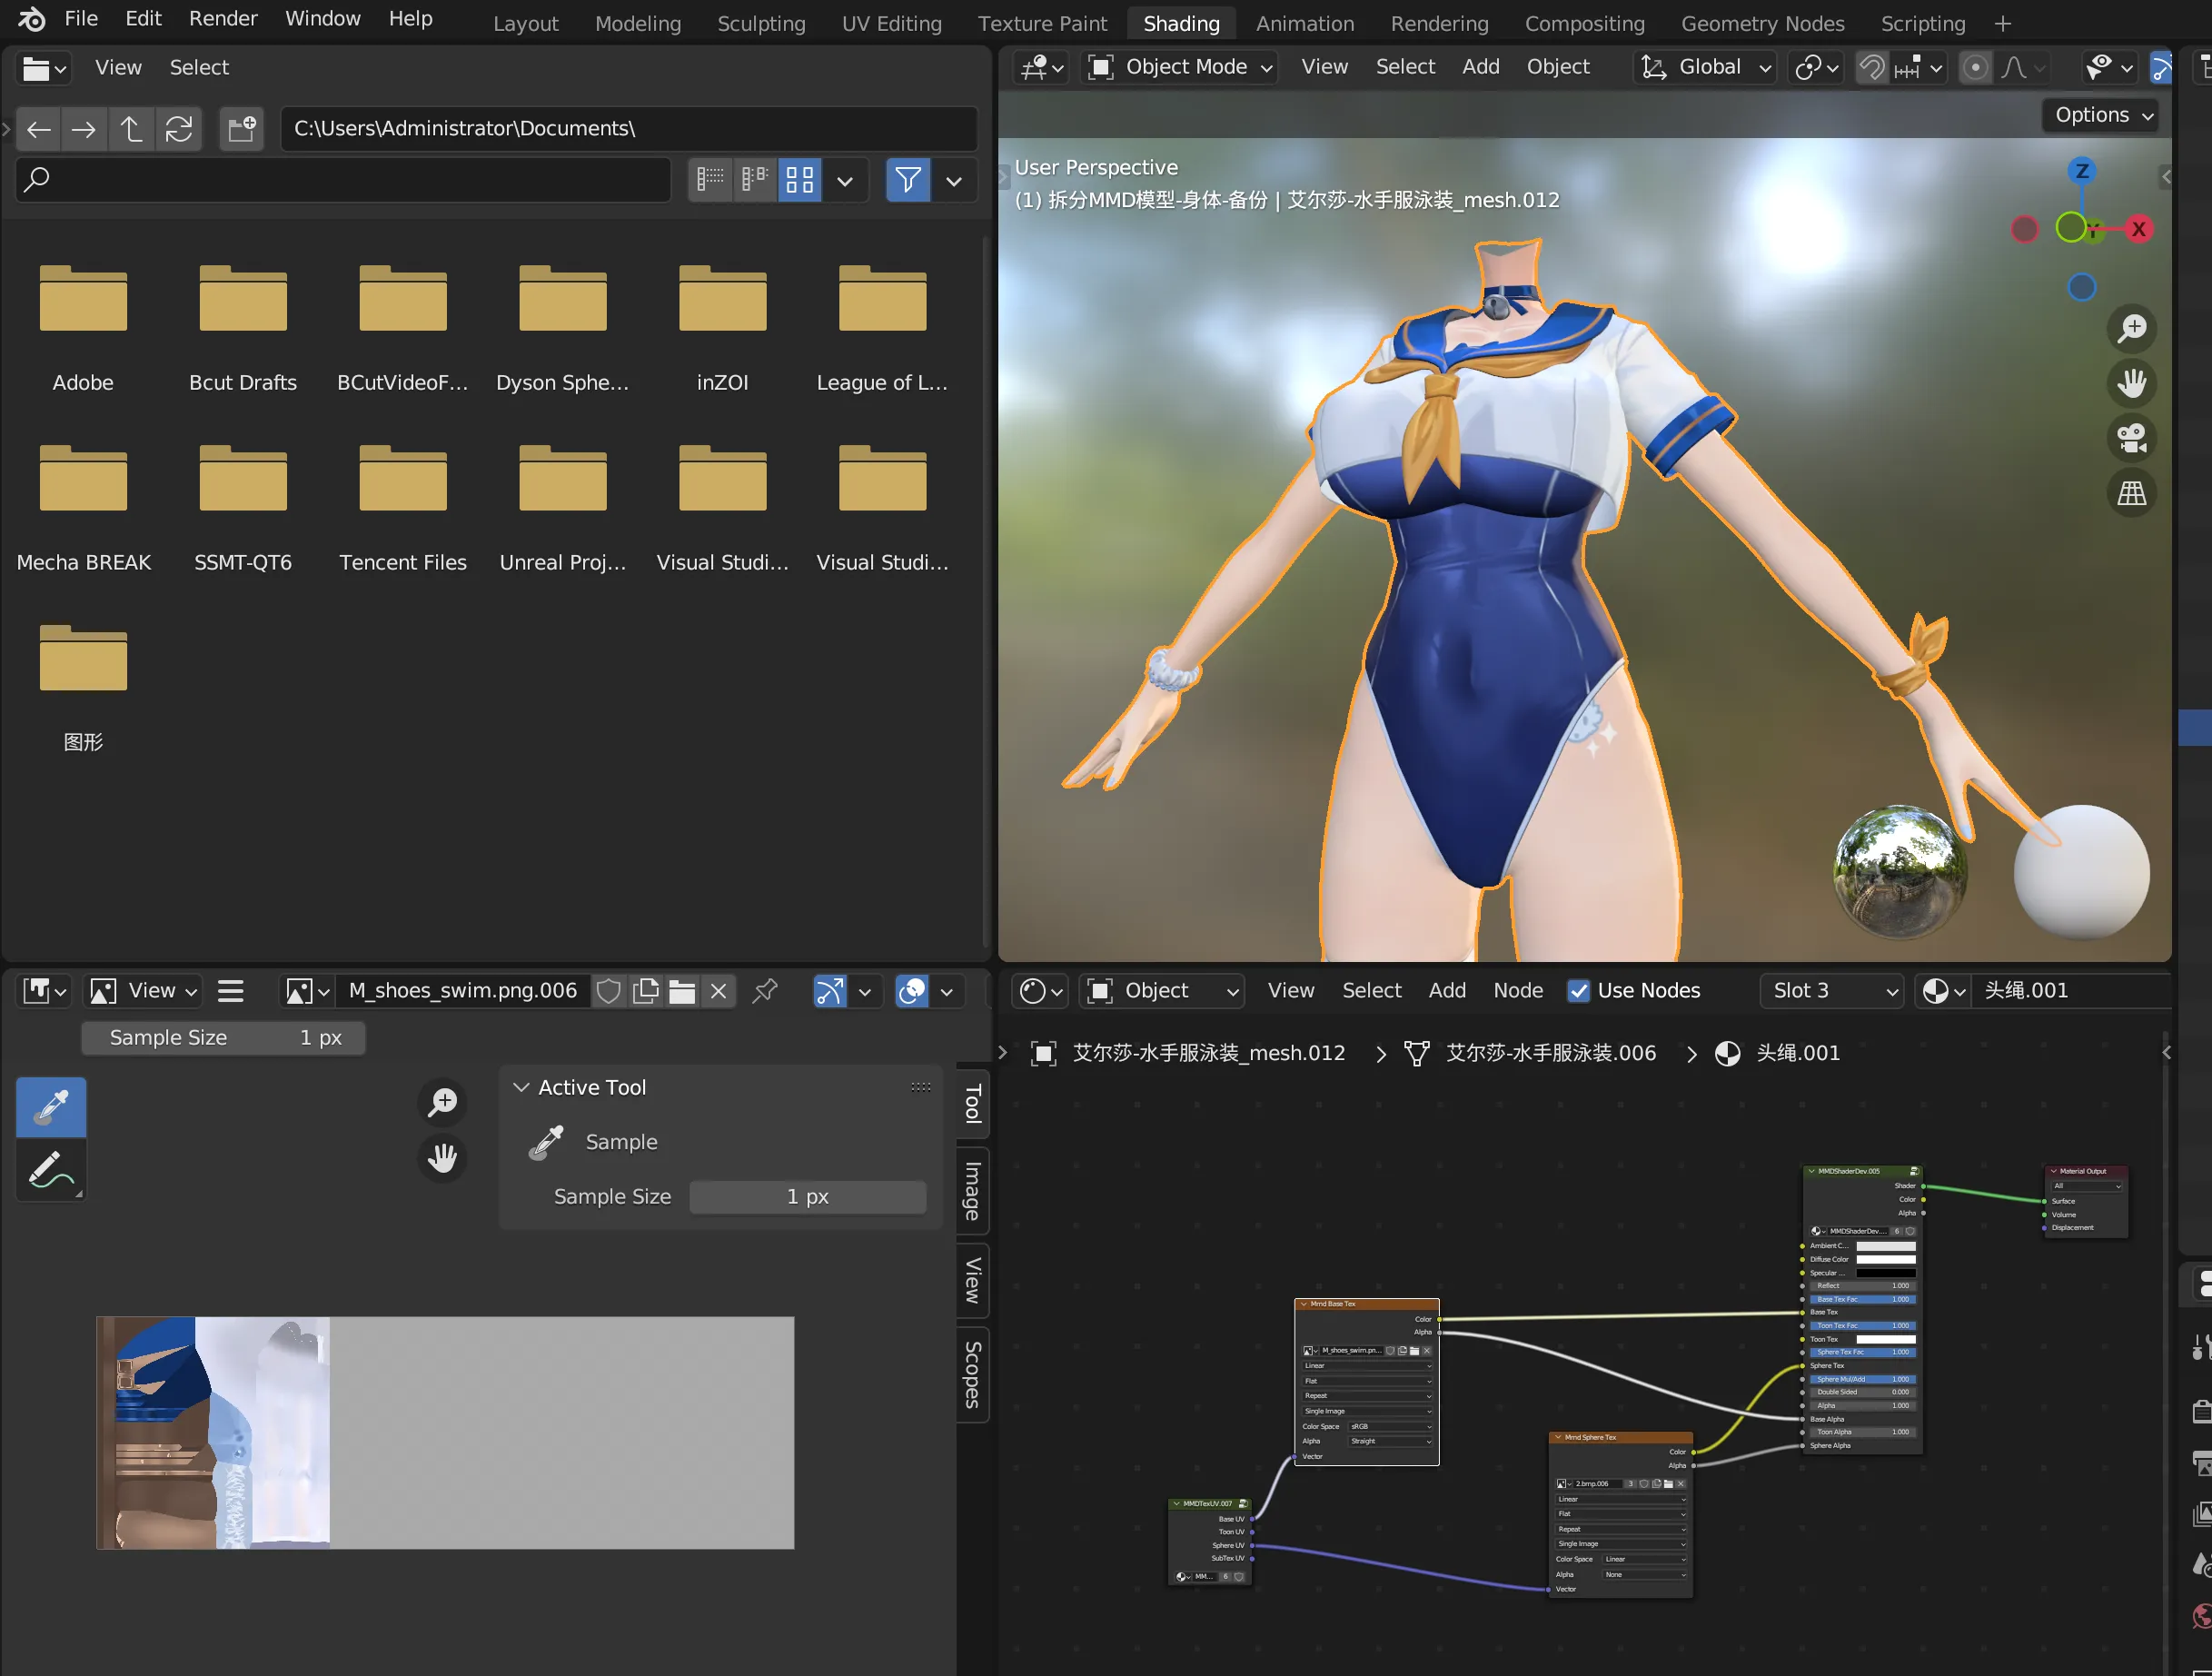
Task: Switch to the UV Editing workspace tab
Action: click(892, 23)
